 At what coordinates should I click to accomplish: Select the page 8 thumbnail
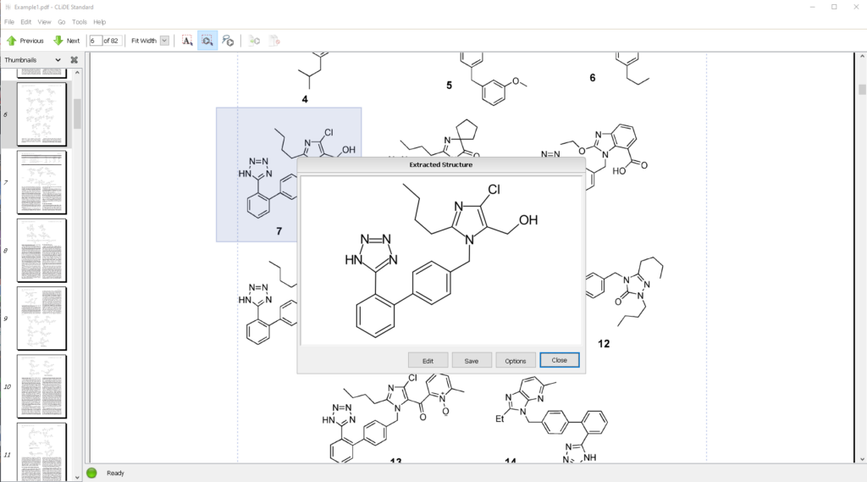(41, 251)
